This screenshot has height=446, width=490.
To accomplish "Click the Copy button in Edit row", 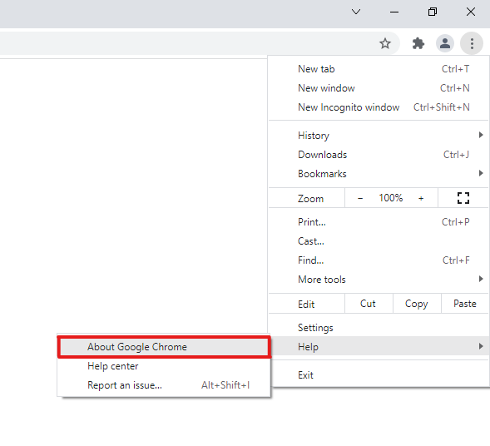I will click(x=417, y=304).
